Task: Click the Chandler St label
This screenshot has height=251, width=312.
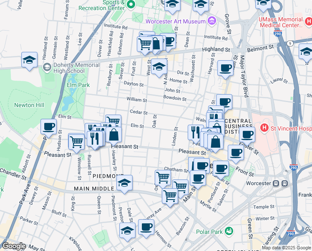Action: pyautogui.click(x=13, y=174)
